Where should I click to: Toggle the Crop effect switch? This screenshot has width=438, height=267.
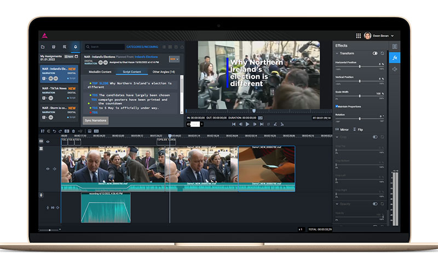click(x=375, y=137)
